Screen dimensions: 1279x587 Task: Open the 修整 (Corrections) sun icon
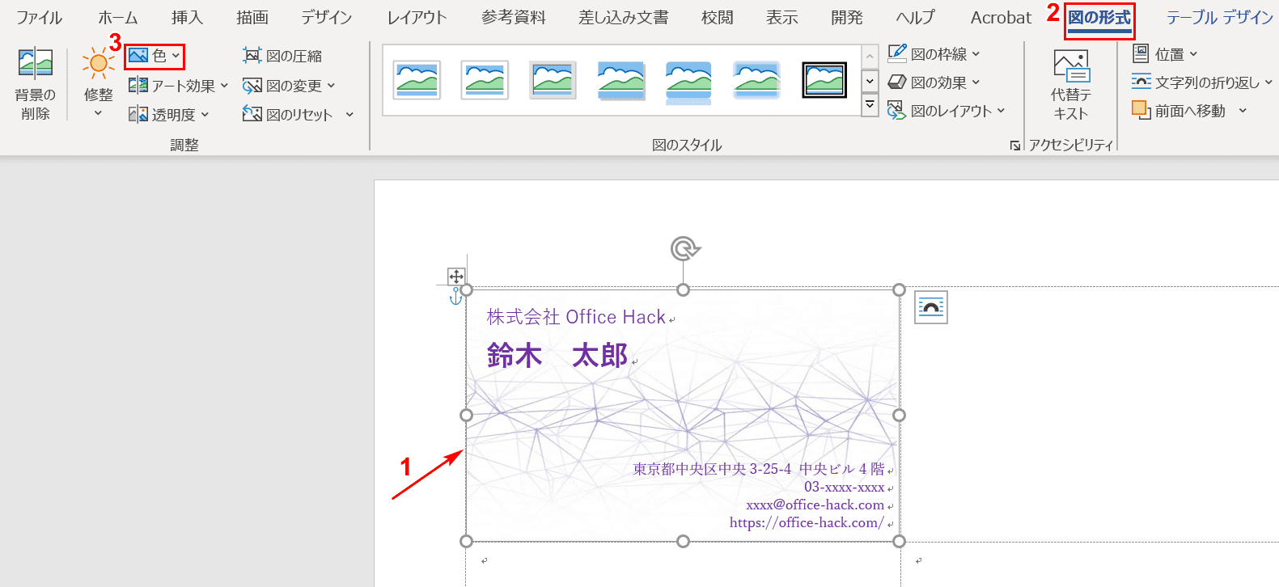[98, 63]
